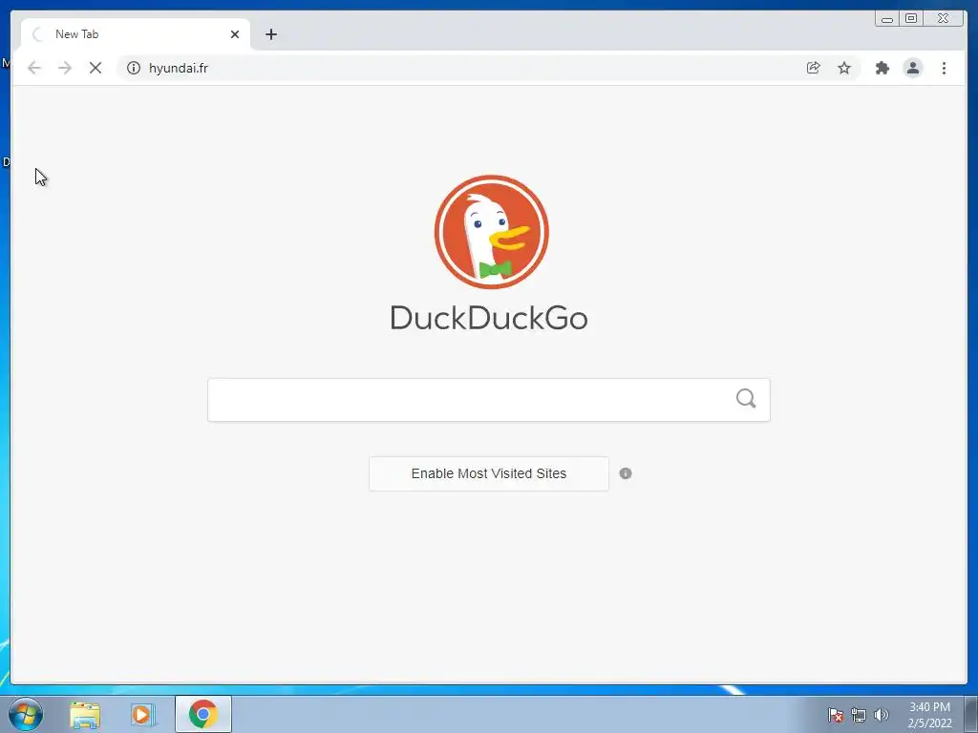Click the DuckDuckGo search box
This screenshot has width=978, height=733.
pyautogui.click(x=488, y=400)
